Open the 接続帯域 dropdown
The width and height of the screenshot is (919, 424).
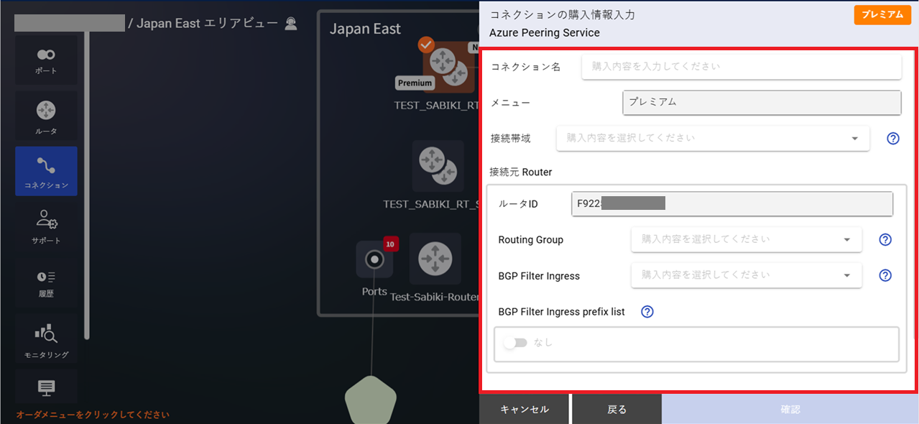pyautogui.click(x=712, y=138)
